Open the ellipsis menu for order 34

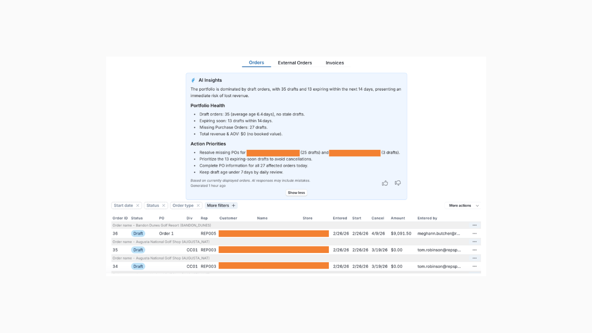474,266
